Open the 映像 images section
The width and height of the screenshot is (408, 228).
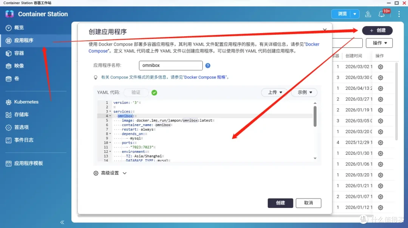15,66
